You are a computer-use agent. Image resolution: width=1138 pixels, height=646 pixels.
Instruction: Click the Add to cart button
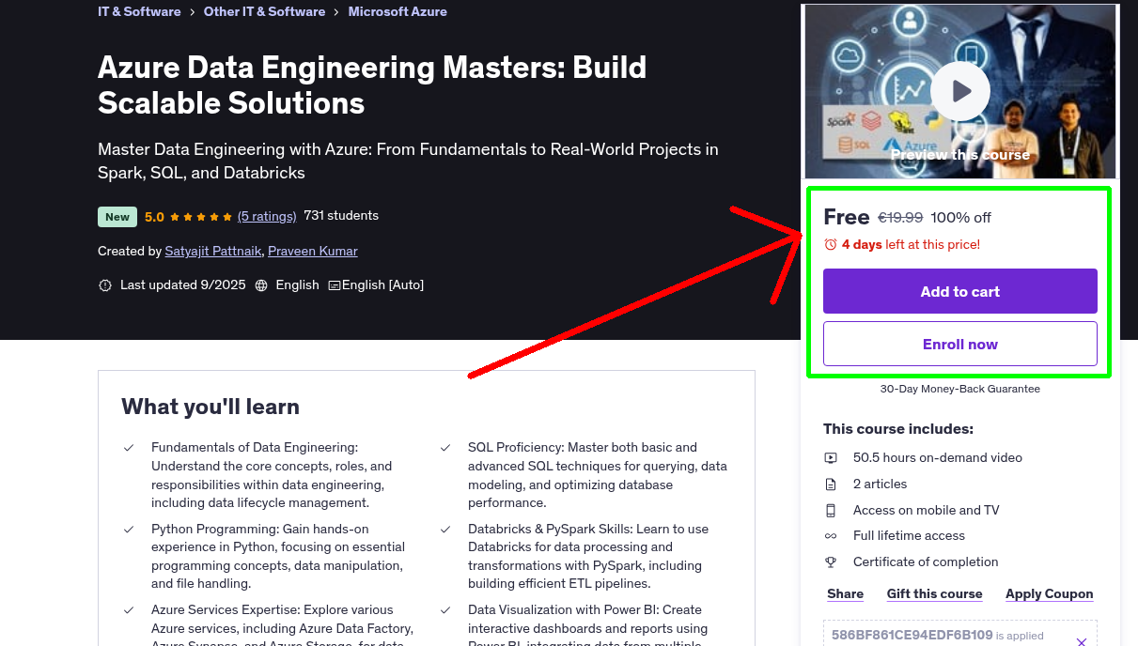coord(960,291)
